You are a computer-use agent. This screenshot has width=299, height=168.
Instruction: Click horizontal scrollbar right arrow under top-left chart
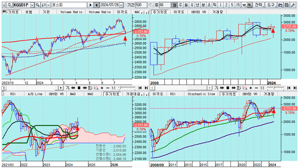61,88
